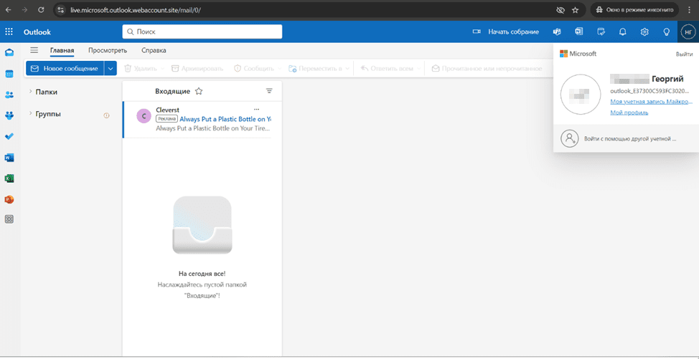Viewport: 699px width, 359px height.
Task: Open OneNote feed icon in header
Action: tap(579, 32)
